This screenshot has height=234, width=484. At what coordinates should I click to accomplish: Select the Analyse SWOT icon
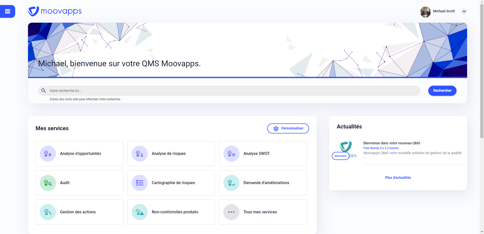point(231,154)
